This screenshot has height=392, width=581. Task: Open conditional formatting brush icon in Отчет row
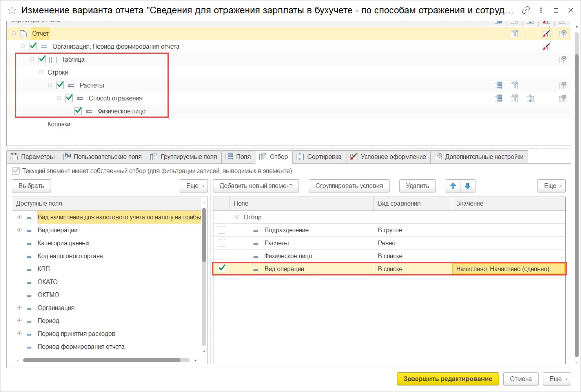(x=546, y=34)
